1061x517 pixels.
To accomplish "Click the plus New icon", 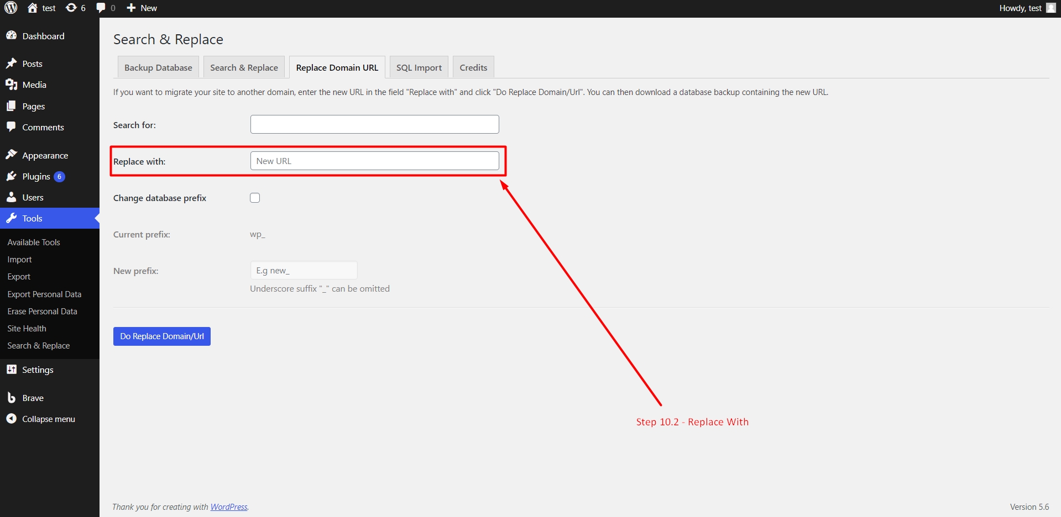I will coord(131,8).
